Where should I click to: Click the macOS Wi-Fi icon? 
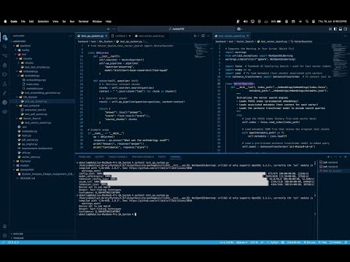pyautogui.click(x=300, y=21)
